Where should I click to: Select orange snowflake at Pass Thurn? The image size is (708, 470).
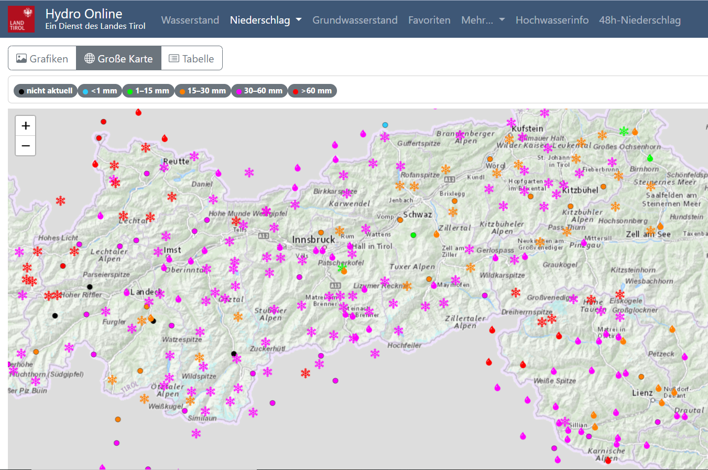(x=567, y=231)
